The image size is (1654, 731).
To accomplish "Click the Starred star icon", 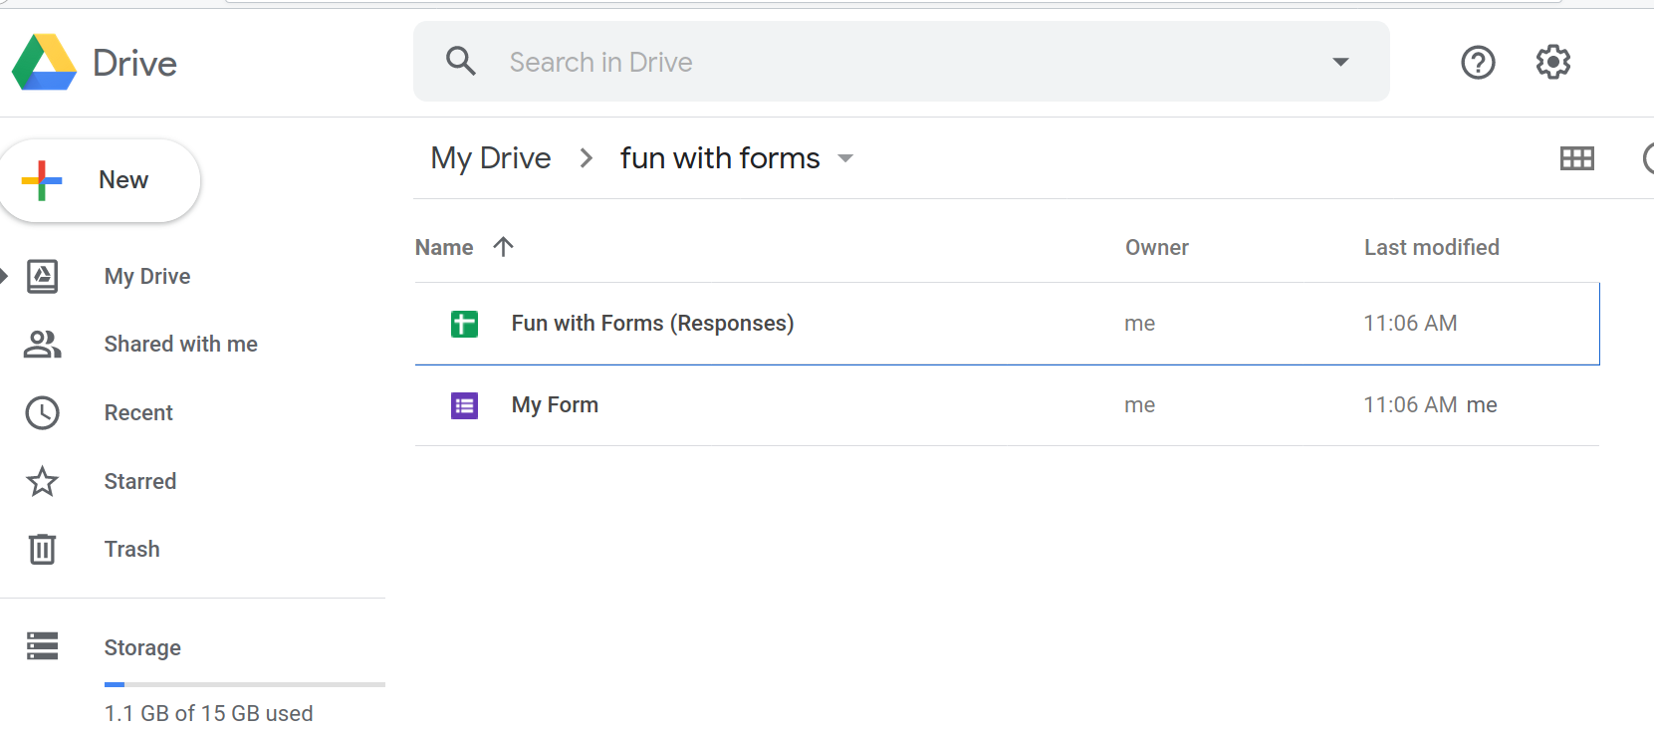I will tap(42, 481).
